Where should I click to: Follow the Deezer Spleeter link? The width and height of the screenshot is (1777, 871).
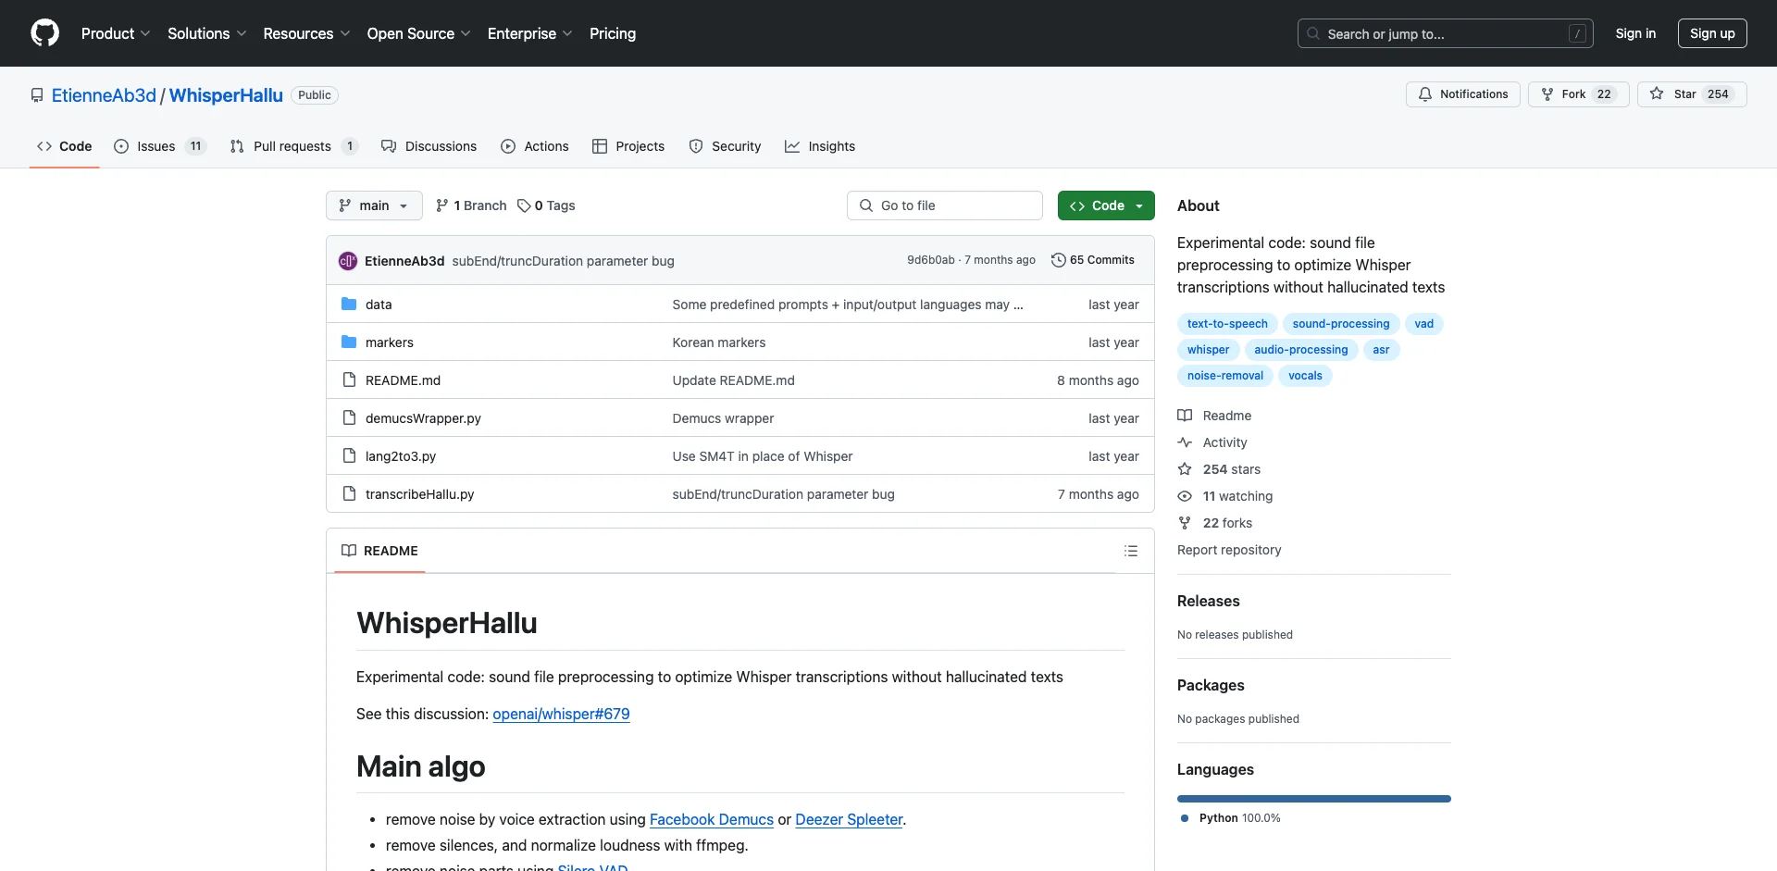pos(849,819)
